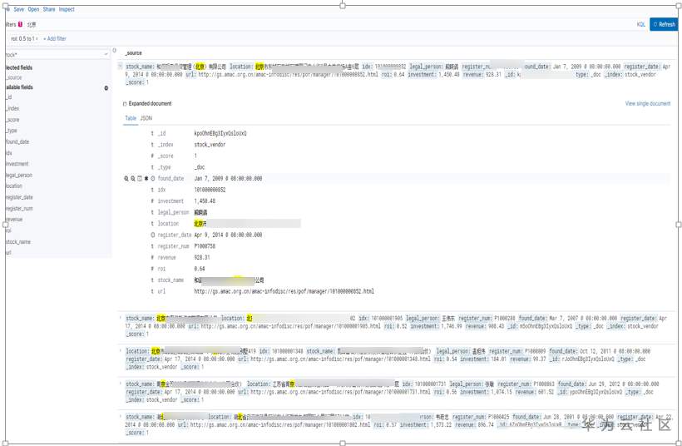Switch to the Table tab
682x446 pixels.
point(131,118)
